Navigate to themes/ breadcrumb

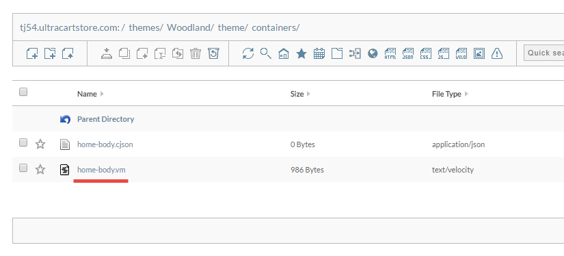(146, 27)
